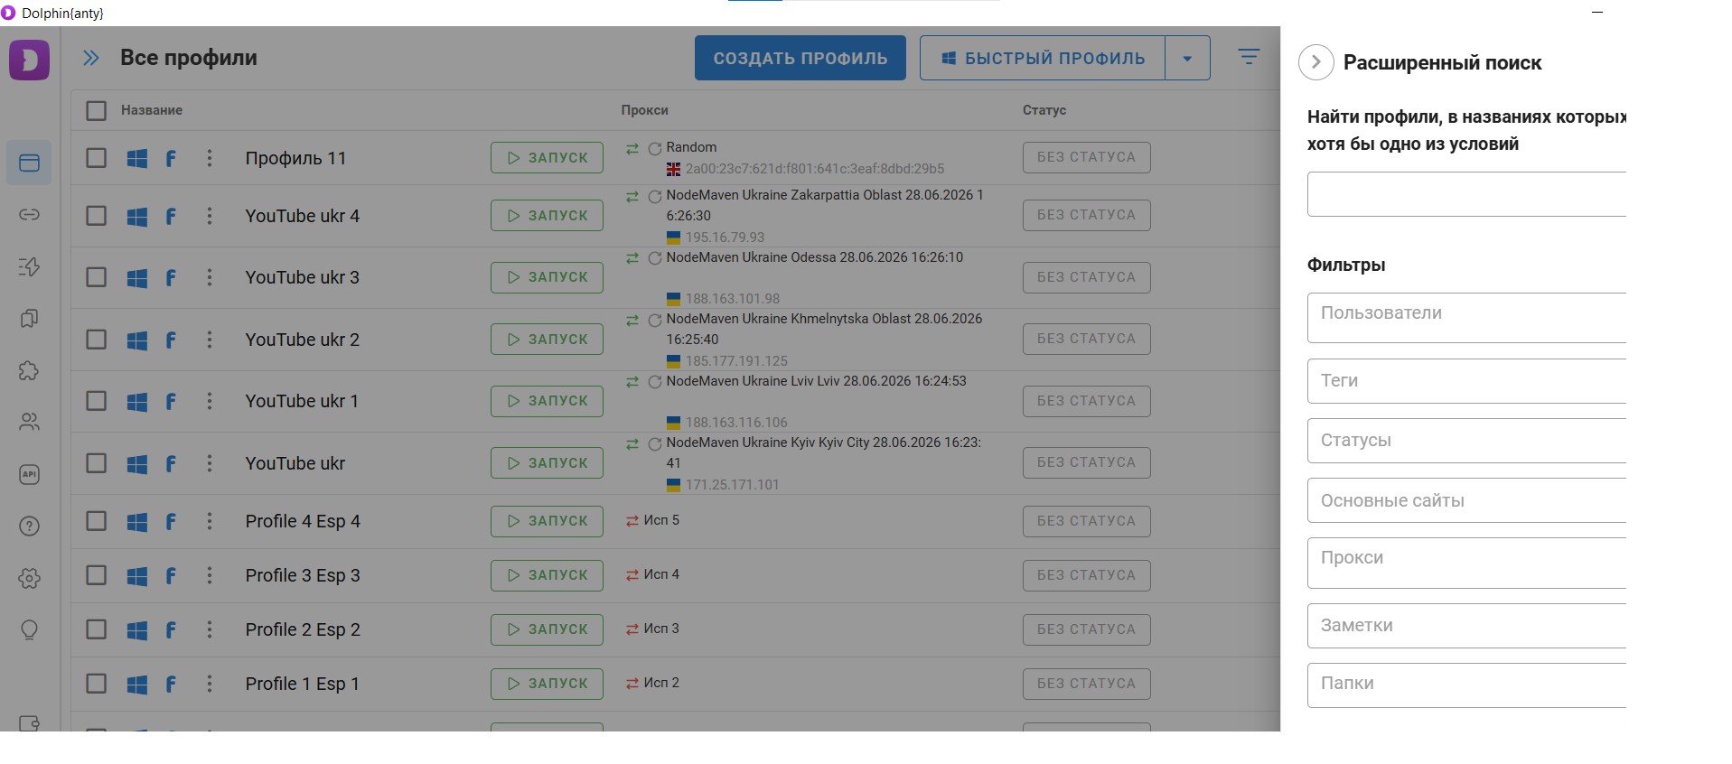Screen dimensions: 1732x764
Task: Expand sidebar with double chevron icon
Action: point(90,58)
